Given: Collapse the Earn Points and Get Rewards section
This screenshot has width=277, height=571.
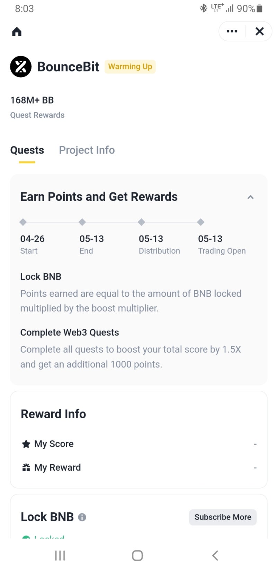Looking at the screenshot, I should tap(250, 197).
